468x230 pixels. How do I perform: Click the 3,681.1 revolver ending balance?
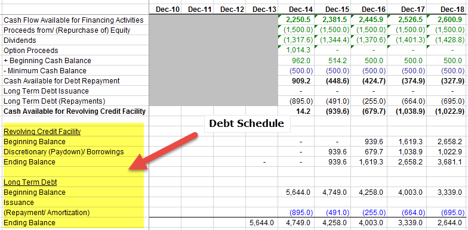(450, 162)
